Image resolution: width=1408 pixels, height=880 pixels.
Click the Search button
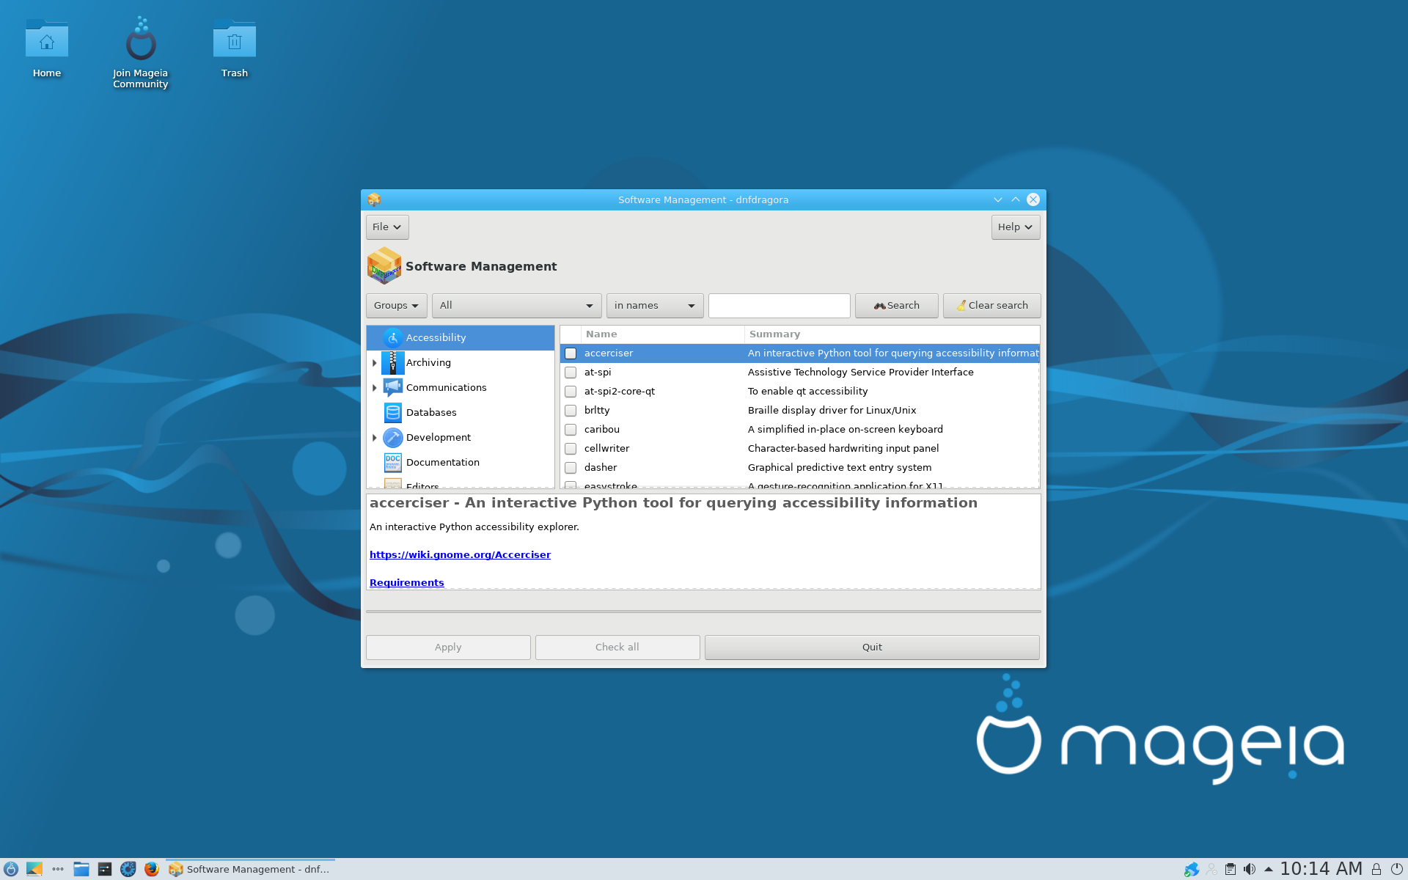click(x=896, y=306)
